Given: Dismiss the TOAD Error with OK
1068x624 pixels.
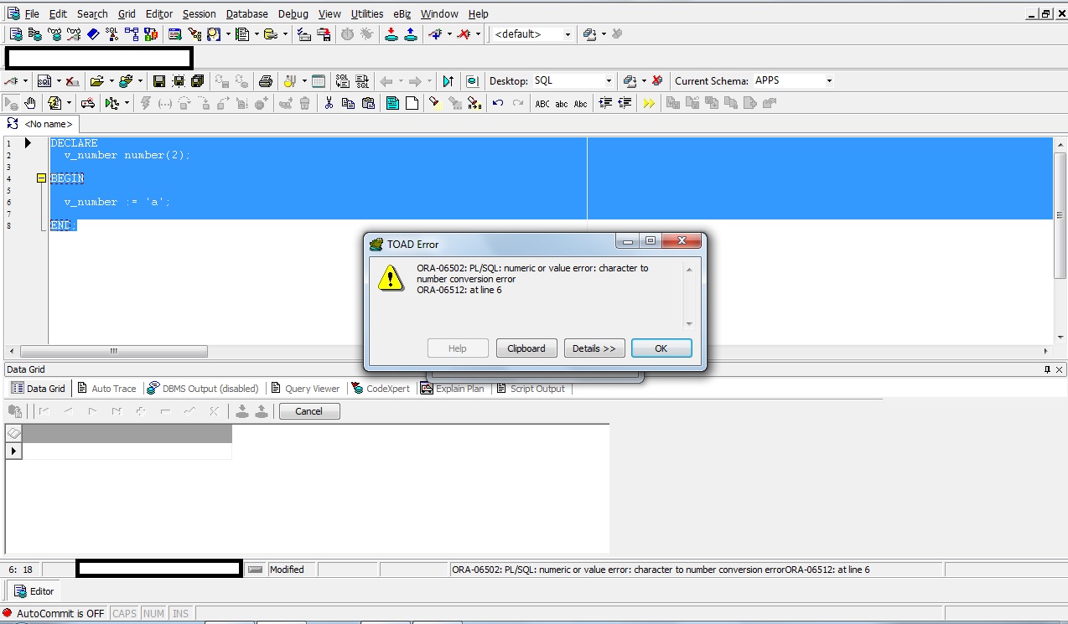Looking at the screenshot, I should click(661, 348).
